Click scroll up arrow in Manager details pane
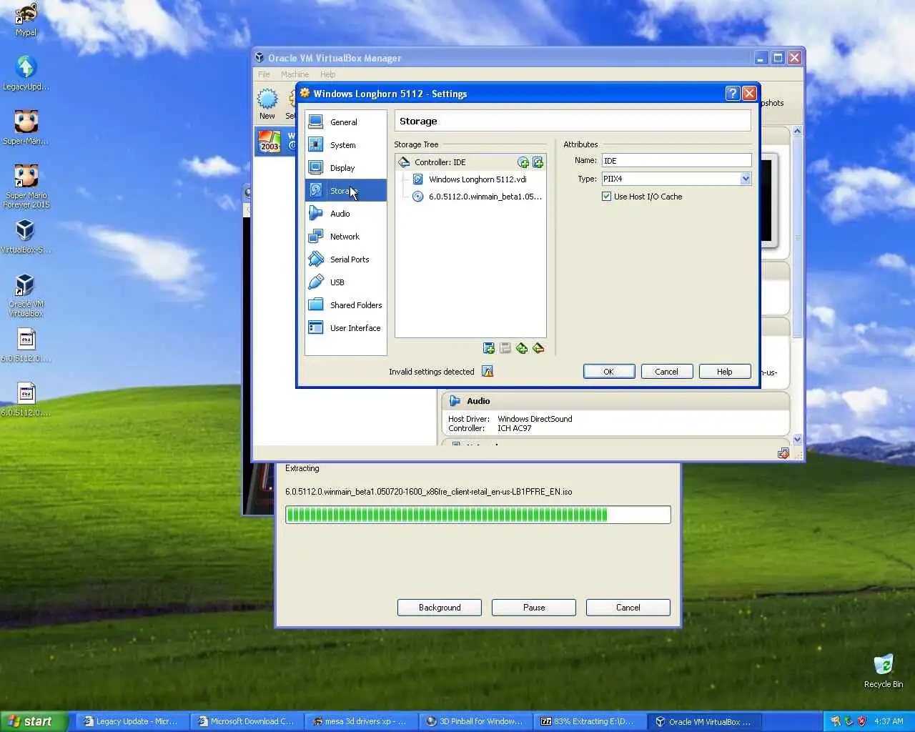915x732 pixels. pyautogui.click(x=797, y=132)
